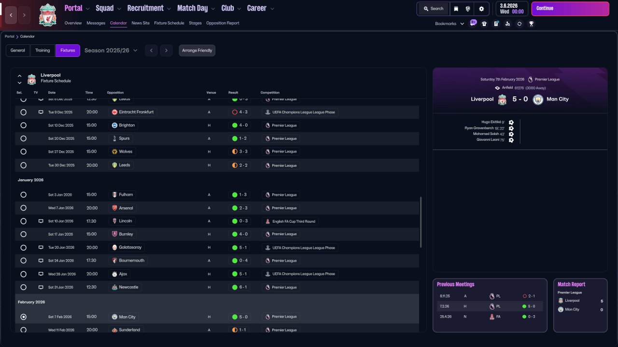Go to the previous season arrow button
The height and width of the screenshot is (347, 618).
click(x=151, y=51)
